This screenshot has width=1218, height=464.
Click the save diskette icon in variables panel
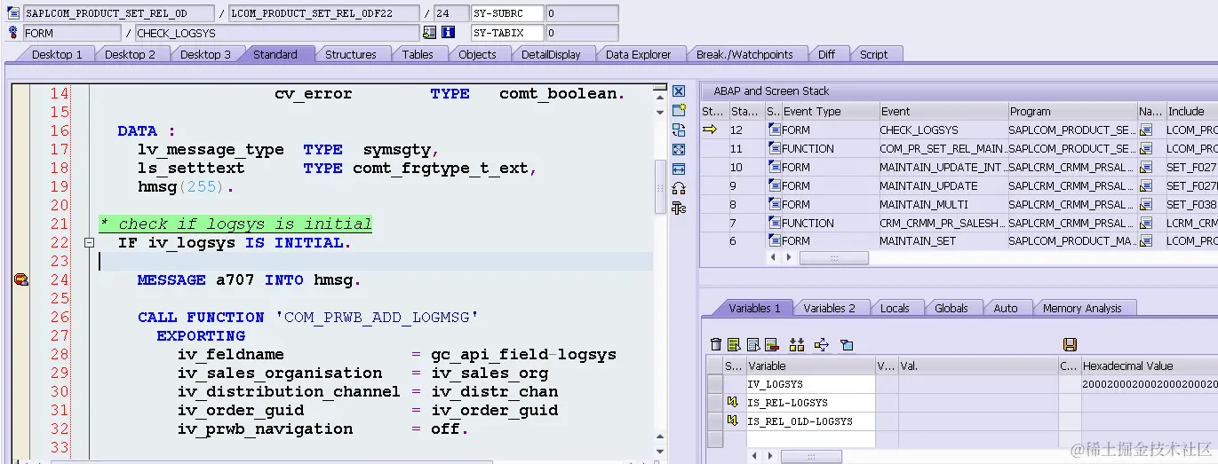coord(1070,344)
